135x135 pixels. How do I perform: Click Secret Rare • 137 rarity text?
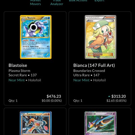pyautogui.click(x=22, y=75)
